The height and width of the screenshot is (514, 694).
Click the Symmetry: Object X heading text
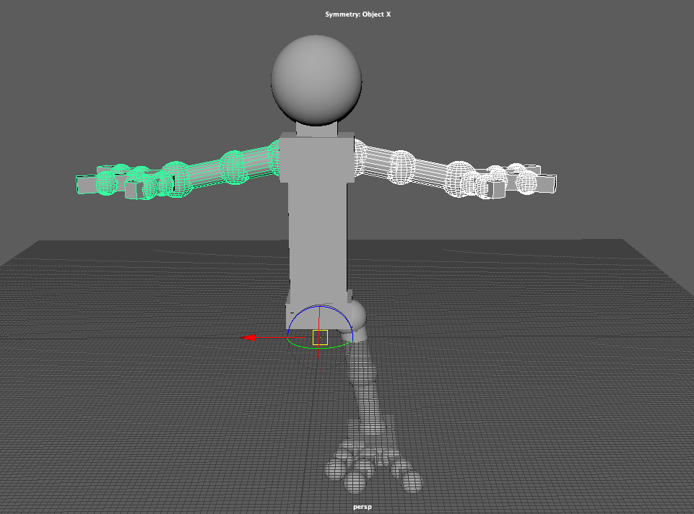point(358,14)
